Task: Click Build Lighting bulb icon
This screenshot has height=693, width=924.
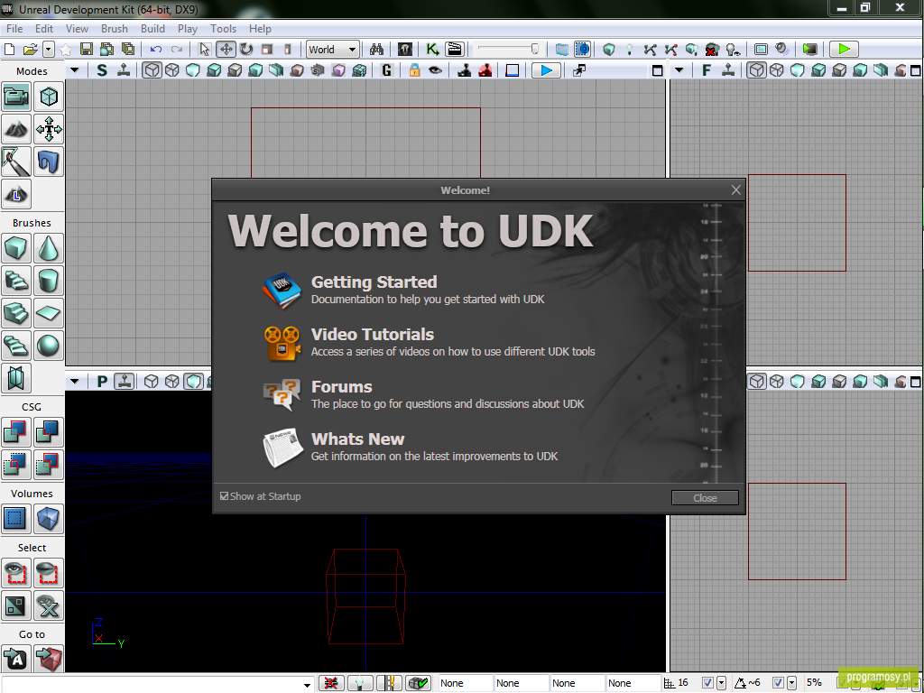Action: [629, 50]
